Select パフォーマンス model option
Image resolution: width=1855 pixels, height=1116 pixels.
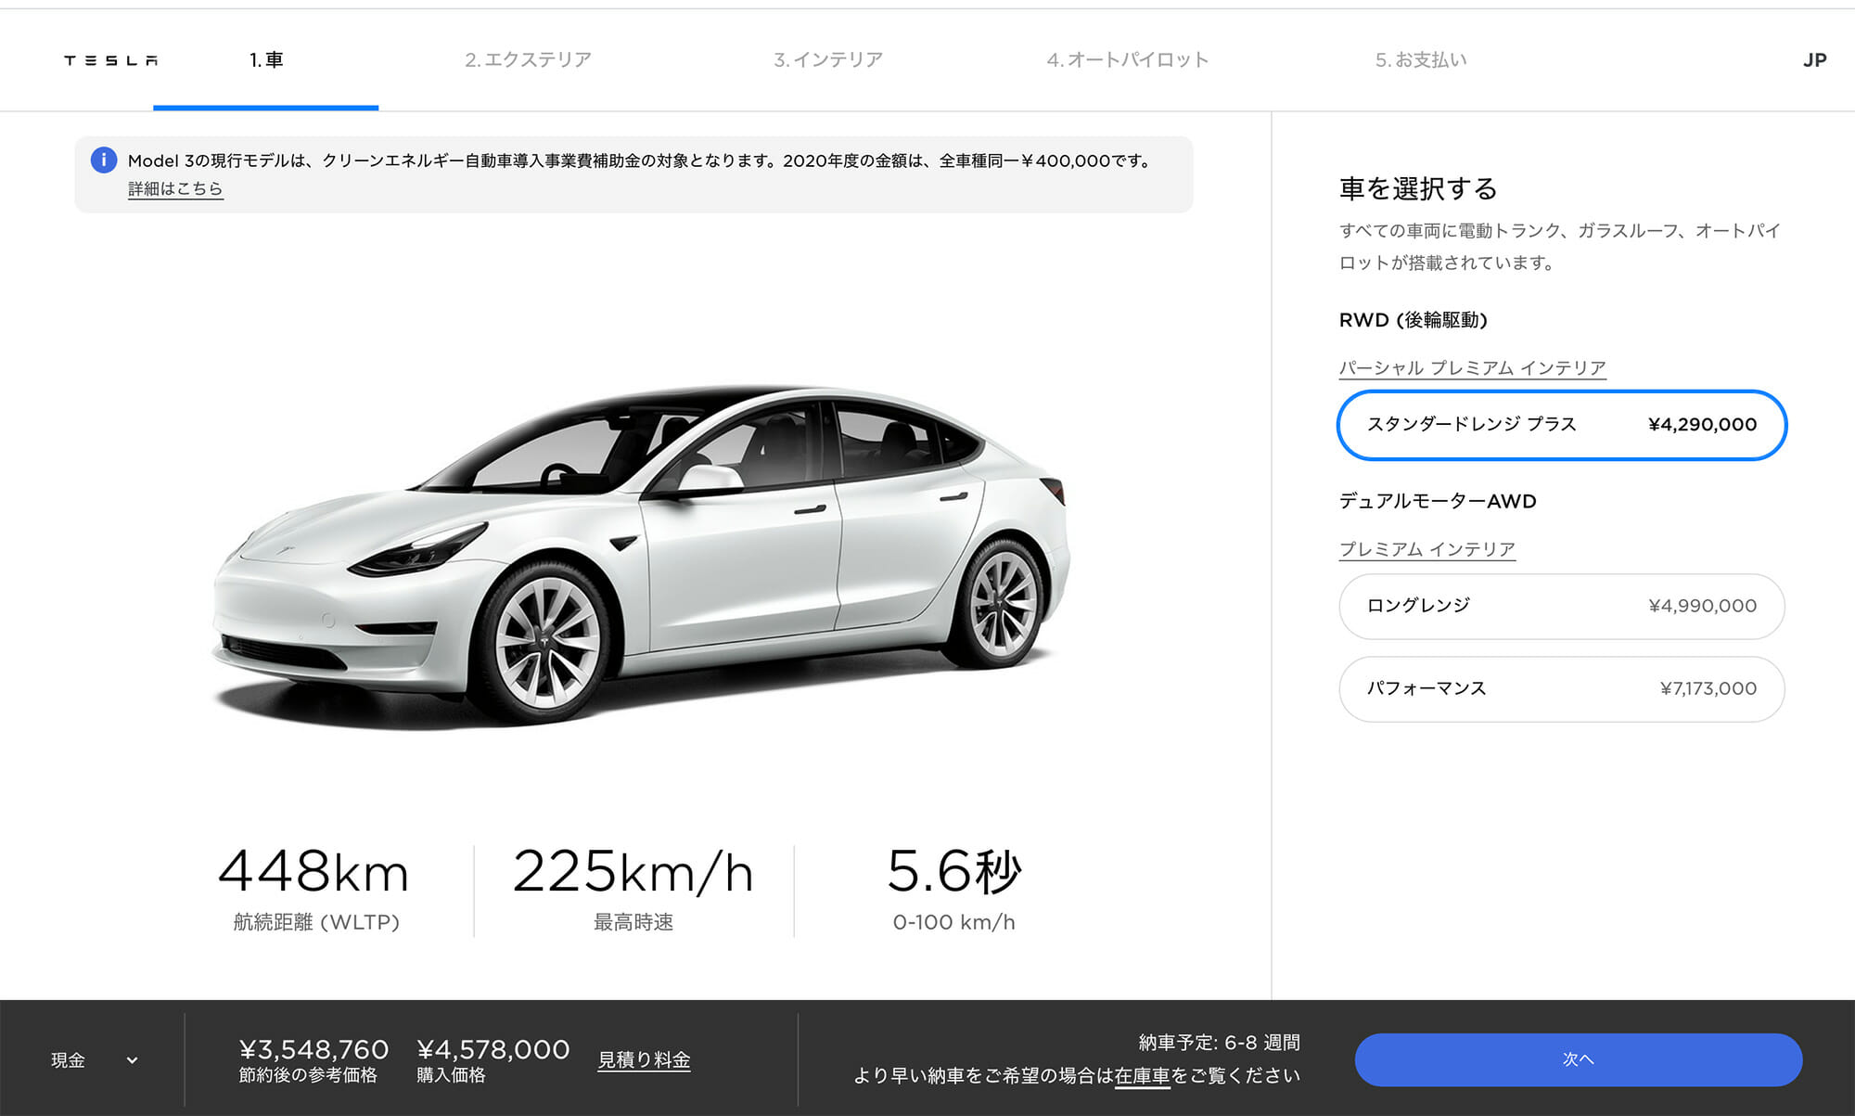pos(1562,688)
